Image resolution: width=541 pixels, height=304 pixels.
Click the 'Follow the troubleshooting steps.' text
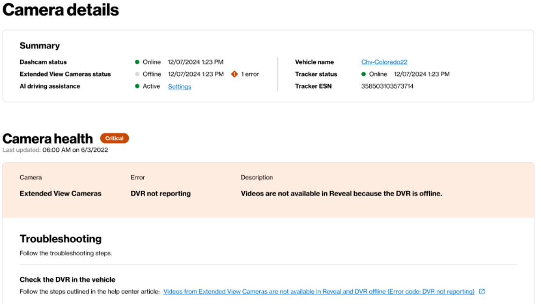point(66,253)
